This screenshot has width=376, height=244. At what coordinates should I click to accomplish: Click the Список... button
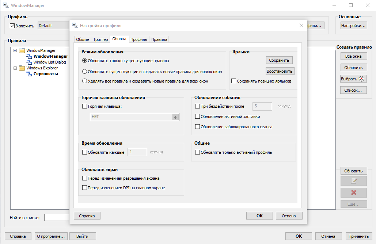pyautogui.click(x=354, y=90)
